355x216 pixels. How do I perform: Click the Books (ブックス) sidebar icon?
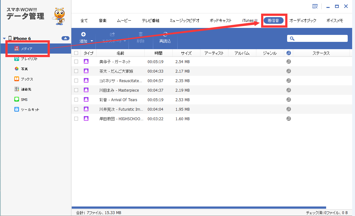(x=16, y=79)
